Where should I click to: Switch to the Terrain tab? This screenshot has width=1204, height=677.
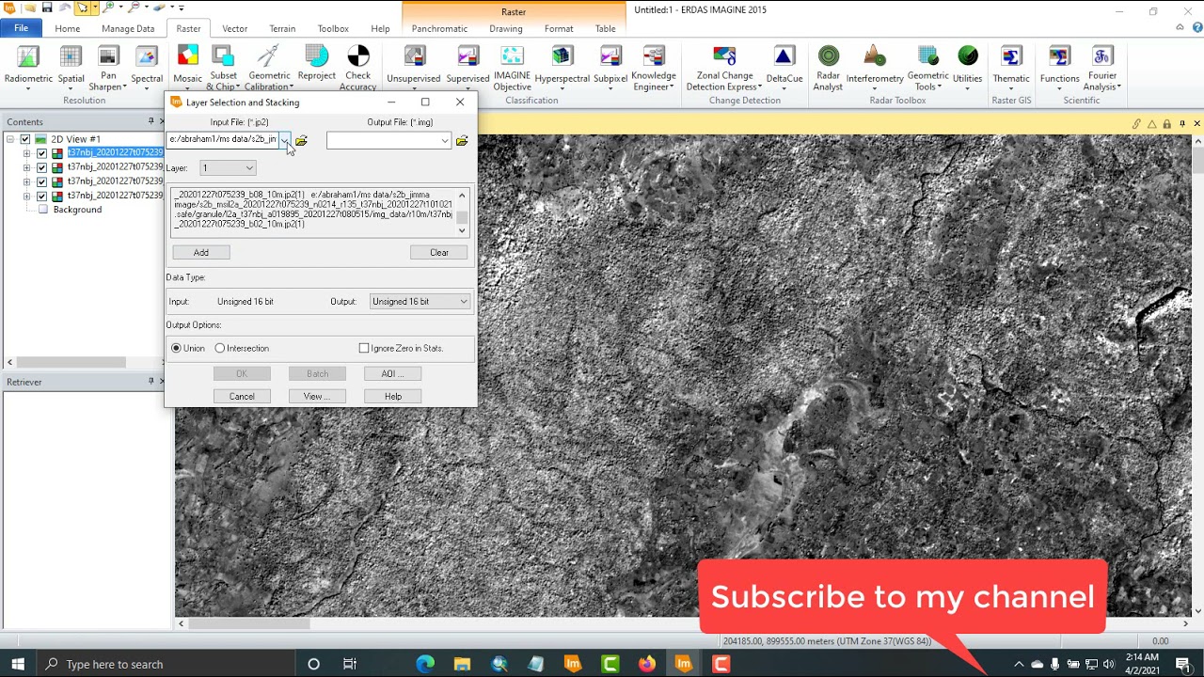(x=282, y=28)
